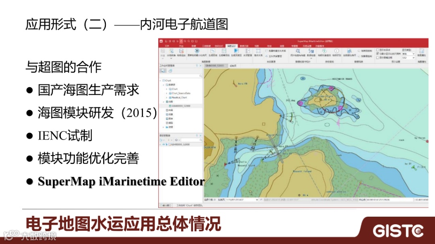Click the 物标追加 database icon in ribbon

coord(181,51)
